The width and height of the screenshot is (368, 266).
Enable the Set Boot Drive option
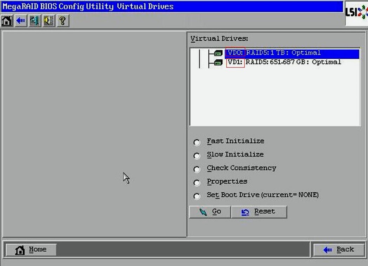pyautogui.click(x=197, y=196)
